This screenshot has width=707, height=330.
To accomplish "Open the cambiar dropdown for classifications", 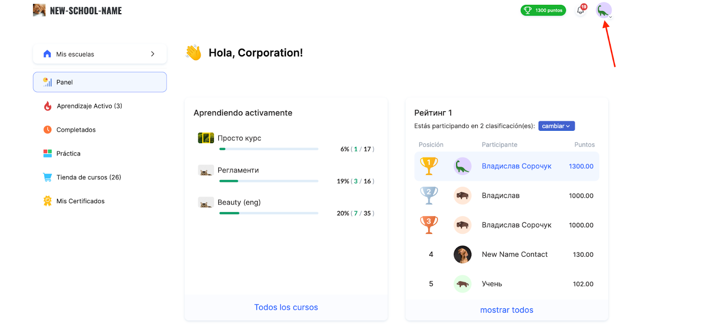I will click(556, 126).
